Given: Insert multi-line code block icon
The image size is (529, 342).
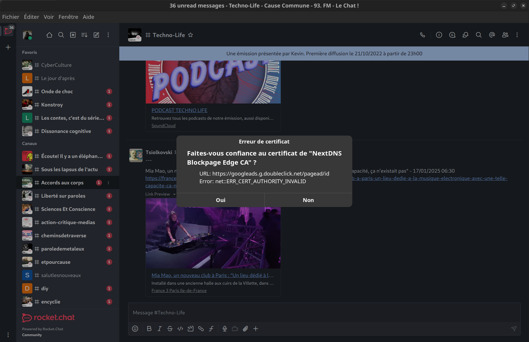Looking at the screenshot, I should tap(191, 329).
